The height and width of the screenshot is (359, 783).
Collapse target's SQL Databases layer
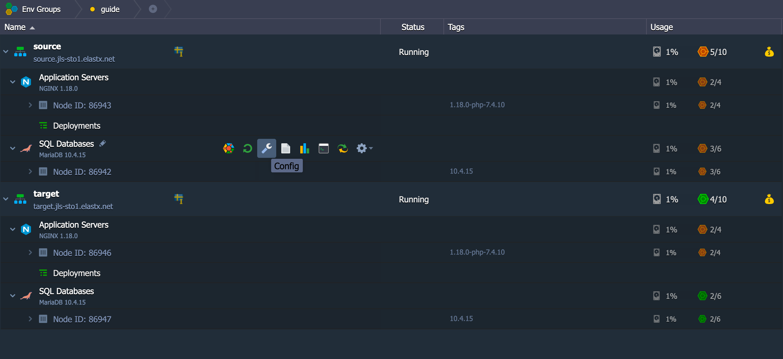tap(13, 296)
